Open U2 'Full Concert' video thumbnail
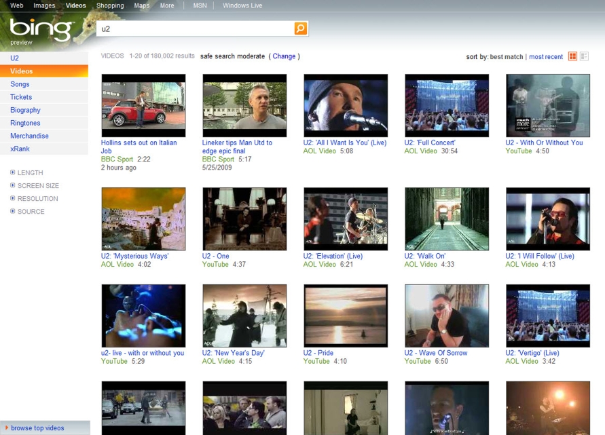This screenshot has width=605, height=435. 447,105
